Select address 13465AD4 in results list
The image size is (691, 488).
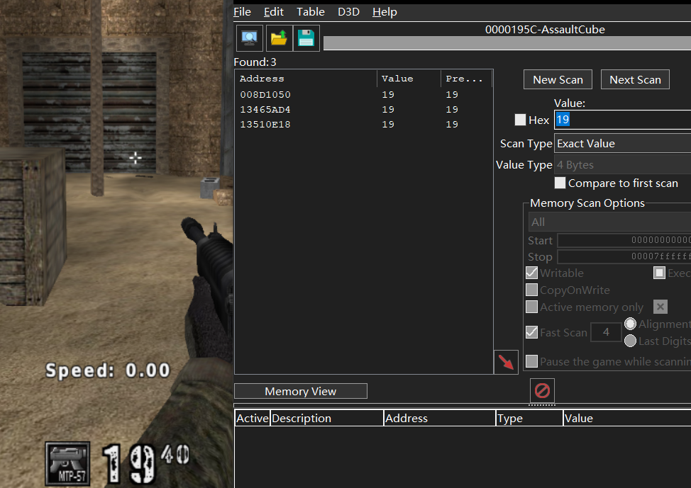tap(265, 110)
